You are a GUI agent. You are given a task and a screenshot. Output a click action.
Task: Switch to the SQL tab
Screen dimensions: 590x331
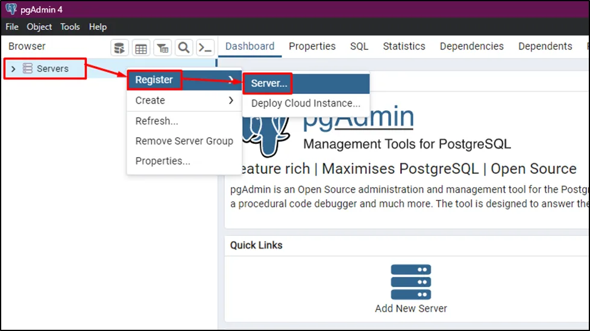tap(359, 46)
